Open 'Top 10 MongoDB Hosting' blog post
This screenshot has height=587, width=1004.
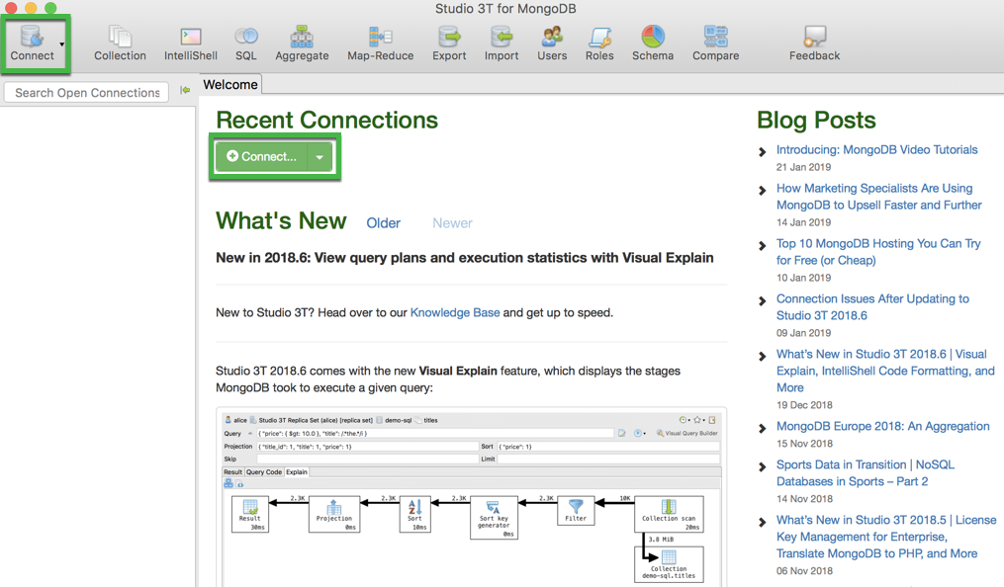pos(877,252)
